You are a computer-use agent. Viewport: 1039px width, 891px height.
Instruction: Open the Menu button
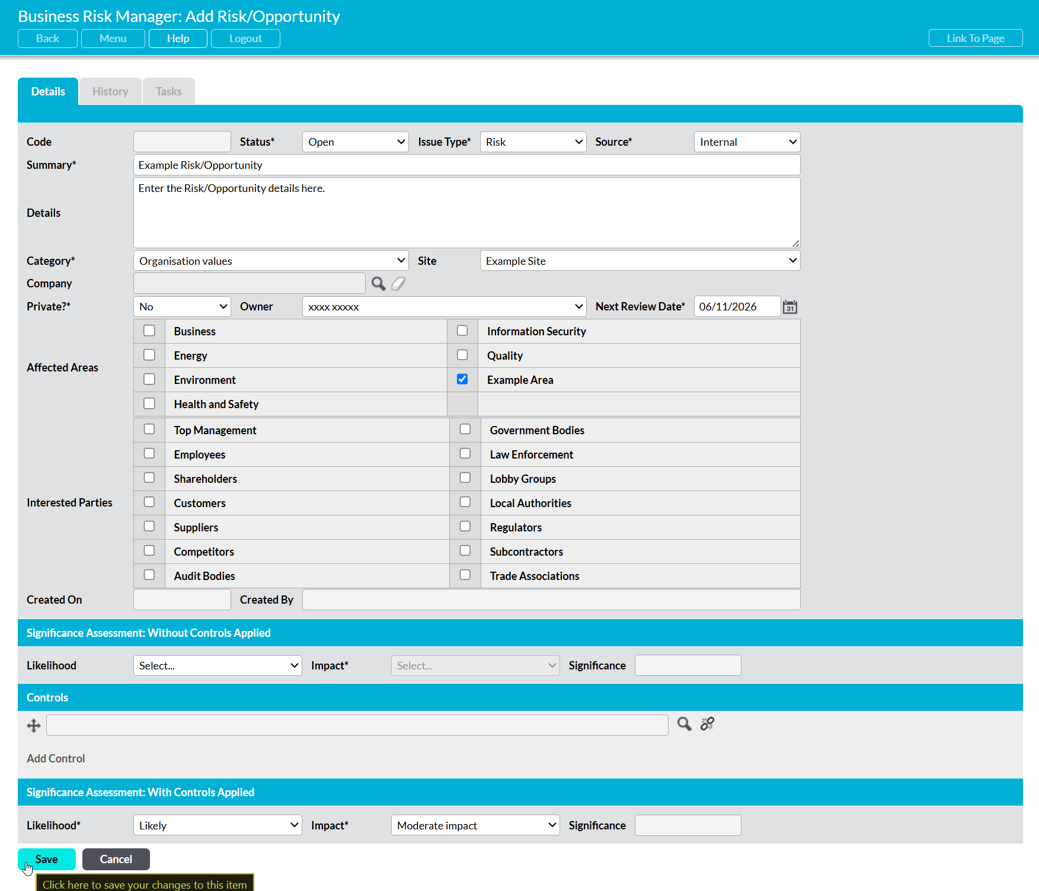click(113, 39)
